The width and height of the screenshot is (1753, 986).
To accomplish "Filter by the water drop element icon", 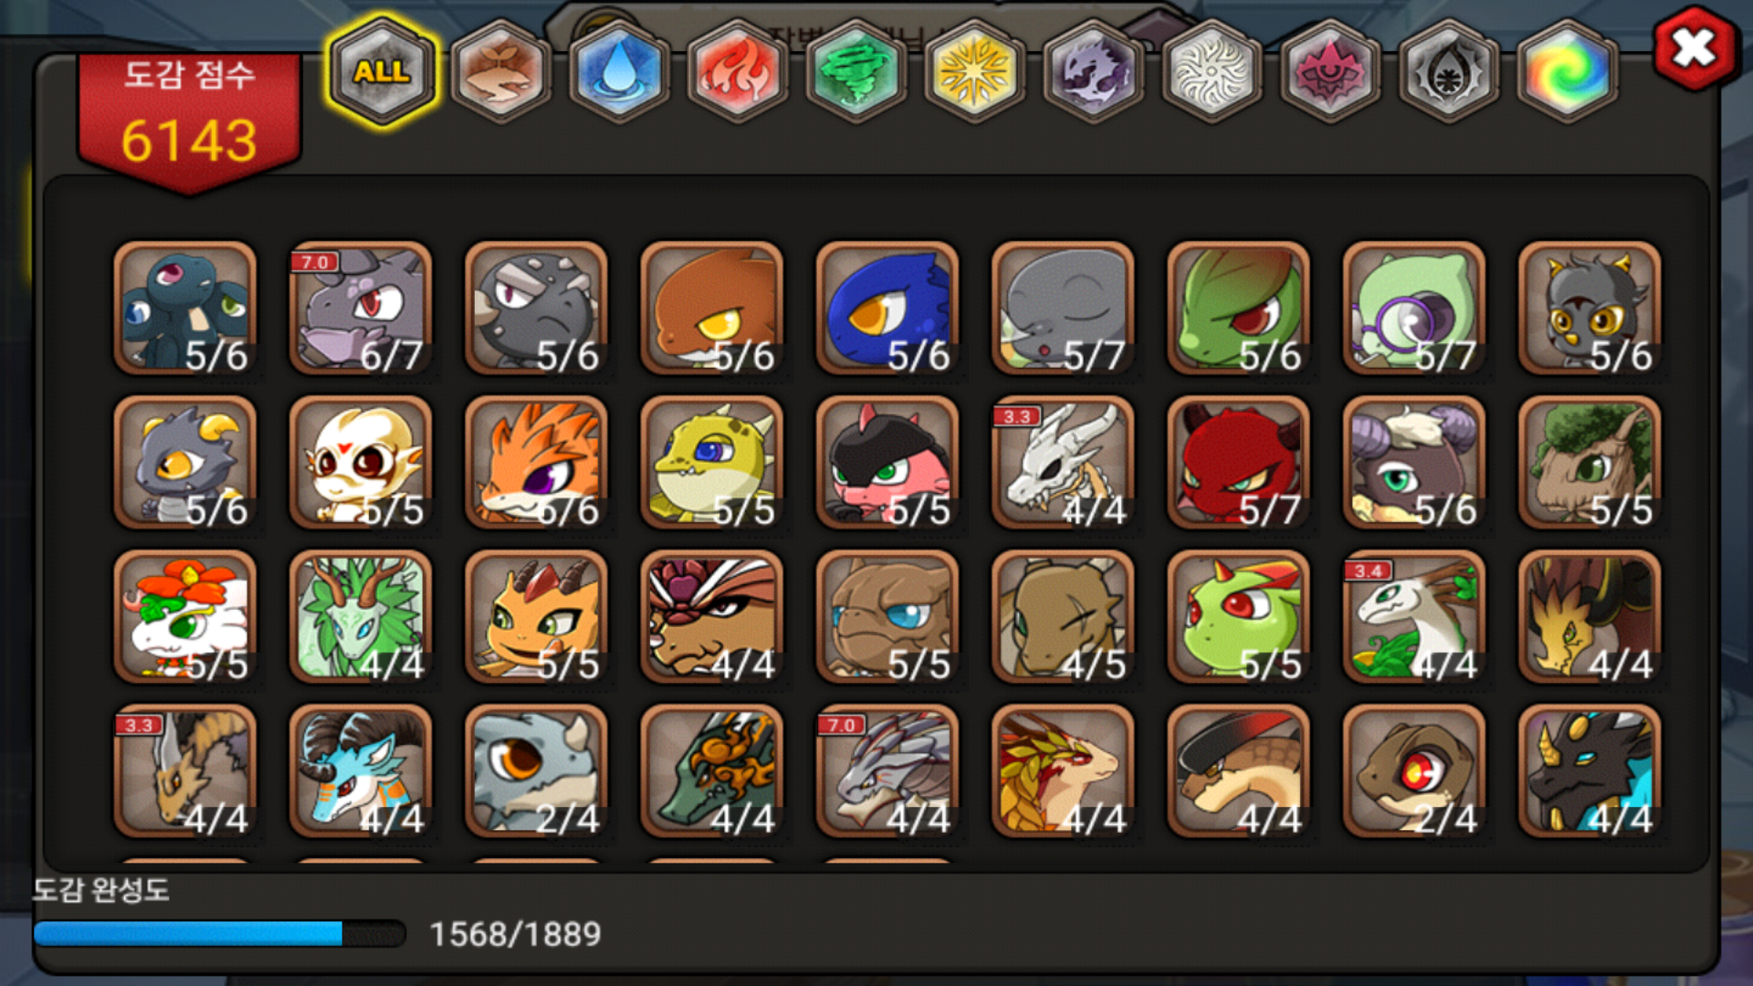I will tap(619, 71).
